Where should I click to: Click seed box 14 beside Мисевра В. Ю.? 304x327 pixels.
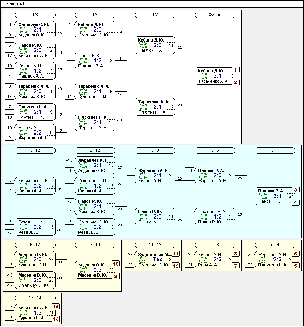click(x=10, y=96)
